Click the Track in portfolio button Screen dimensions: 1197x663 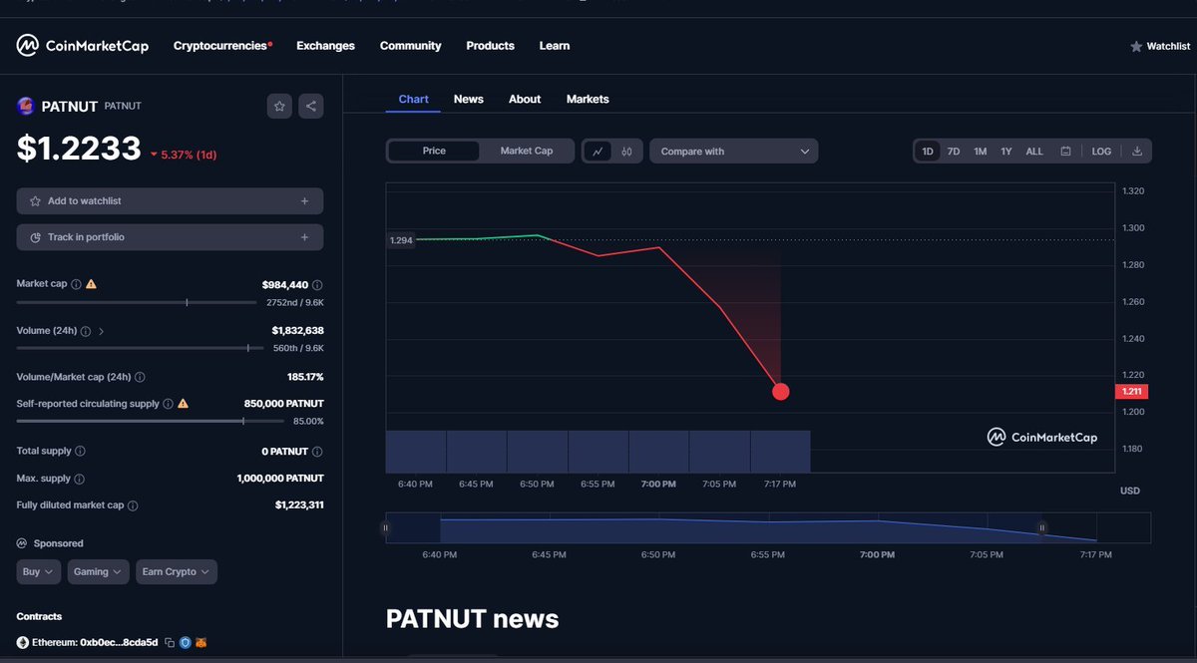click(x=170, y=237)
